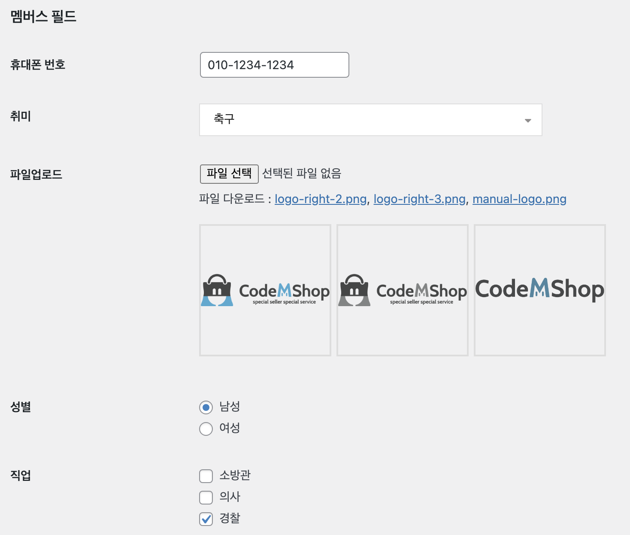Check the 의사 checkbox
Screen dimensions: 630x535
[206, 497]
